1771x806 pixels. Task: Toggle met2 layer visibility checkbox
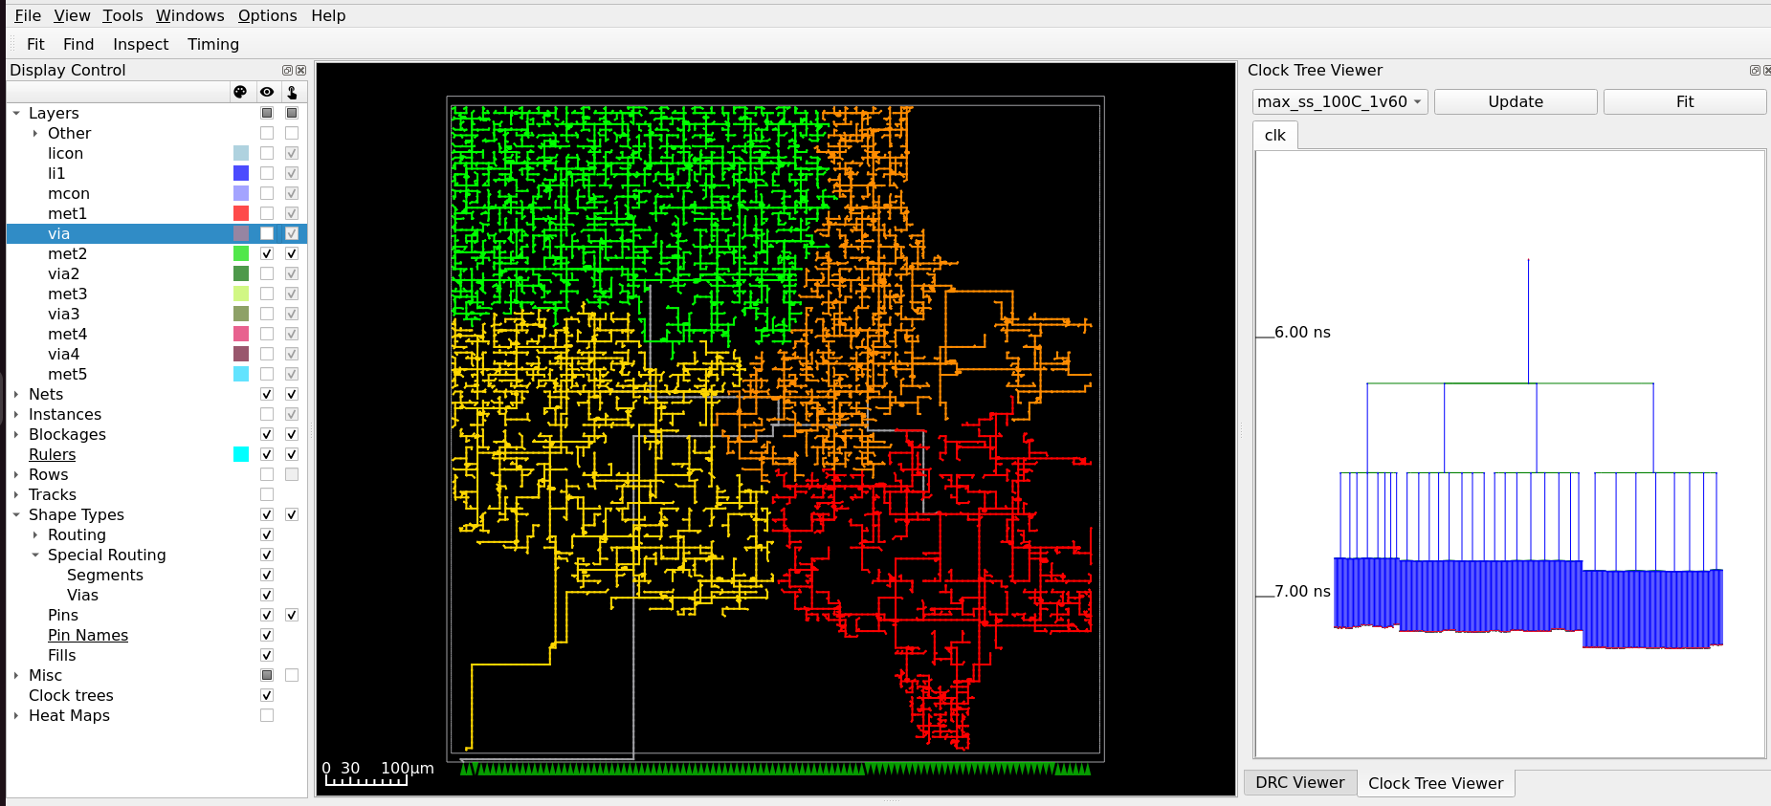point(267,253)
